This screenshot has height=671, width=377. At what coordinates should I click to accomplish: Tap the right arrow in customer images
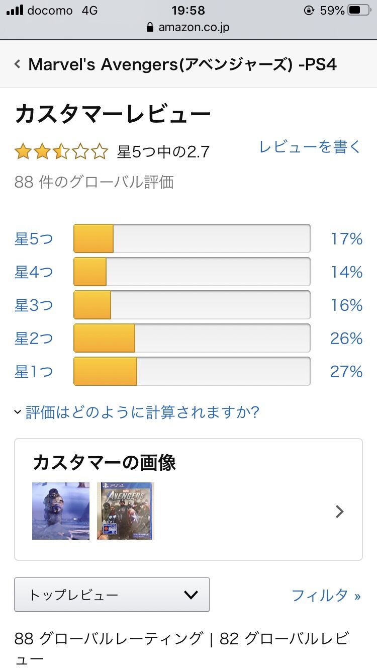click(340, 512)
